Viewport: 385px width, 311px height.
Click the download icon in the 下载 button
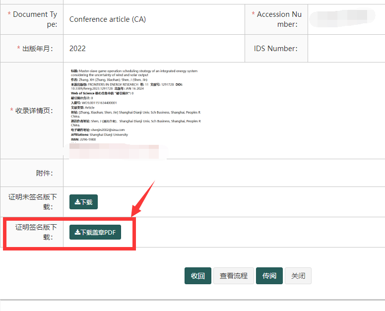tap(77, 202)
